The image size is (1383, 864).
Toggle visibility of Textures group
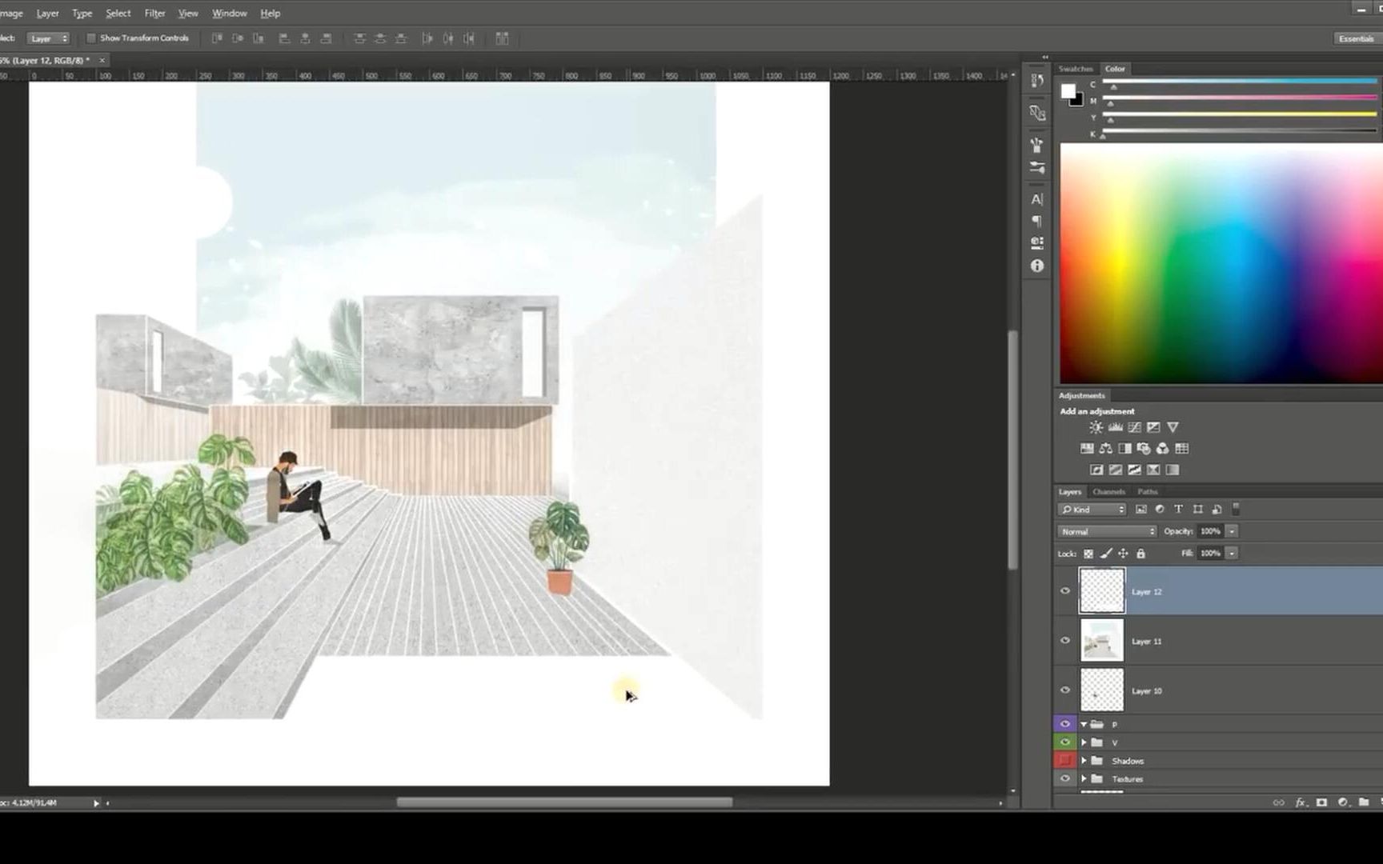[x=1065, y=779]
